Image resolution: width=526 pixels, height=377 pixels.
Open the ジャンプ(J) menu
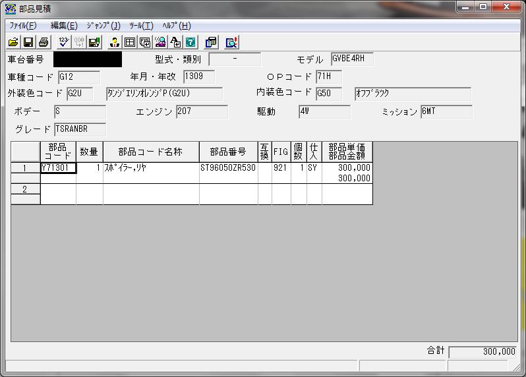pos(103,26)
